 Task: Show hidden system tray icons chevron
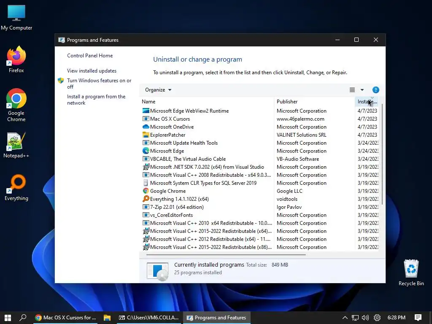(345, 318)
